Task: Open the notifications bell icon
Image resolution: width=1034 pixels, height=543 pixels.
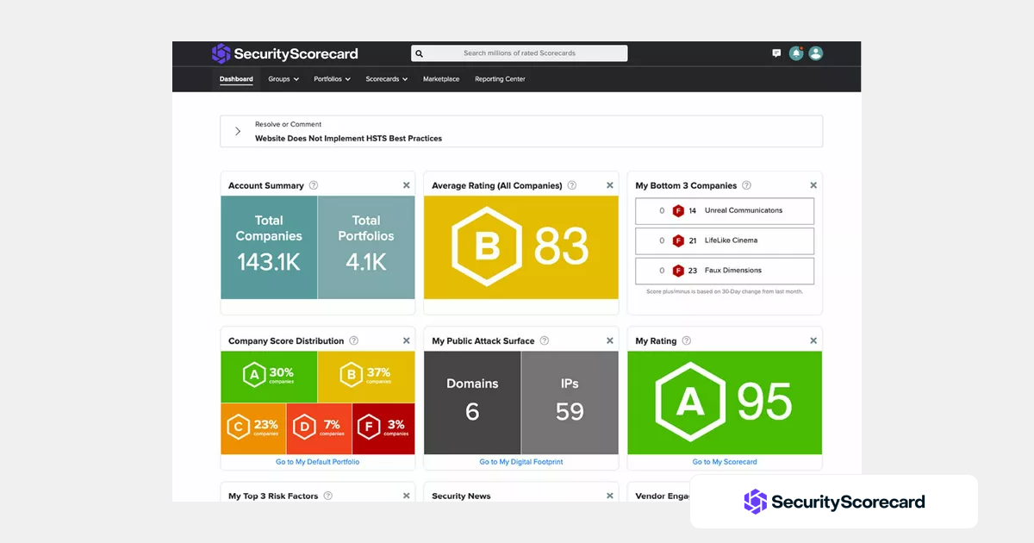Action: (796, 53)
